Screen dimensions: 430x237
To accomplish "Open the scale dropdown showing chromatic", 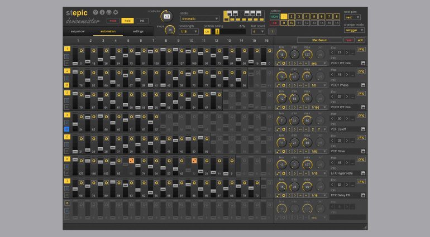I will click(200, 18).
